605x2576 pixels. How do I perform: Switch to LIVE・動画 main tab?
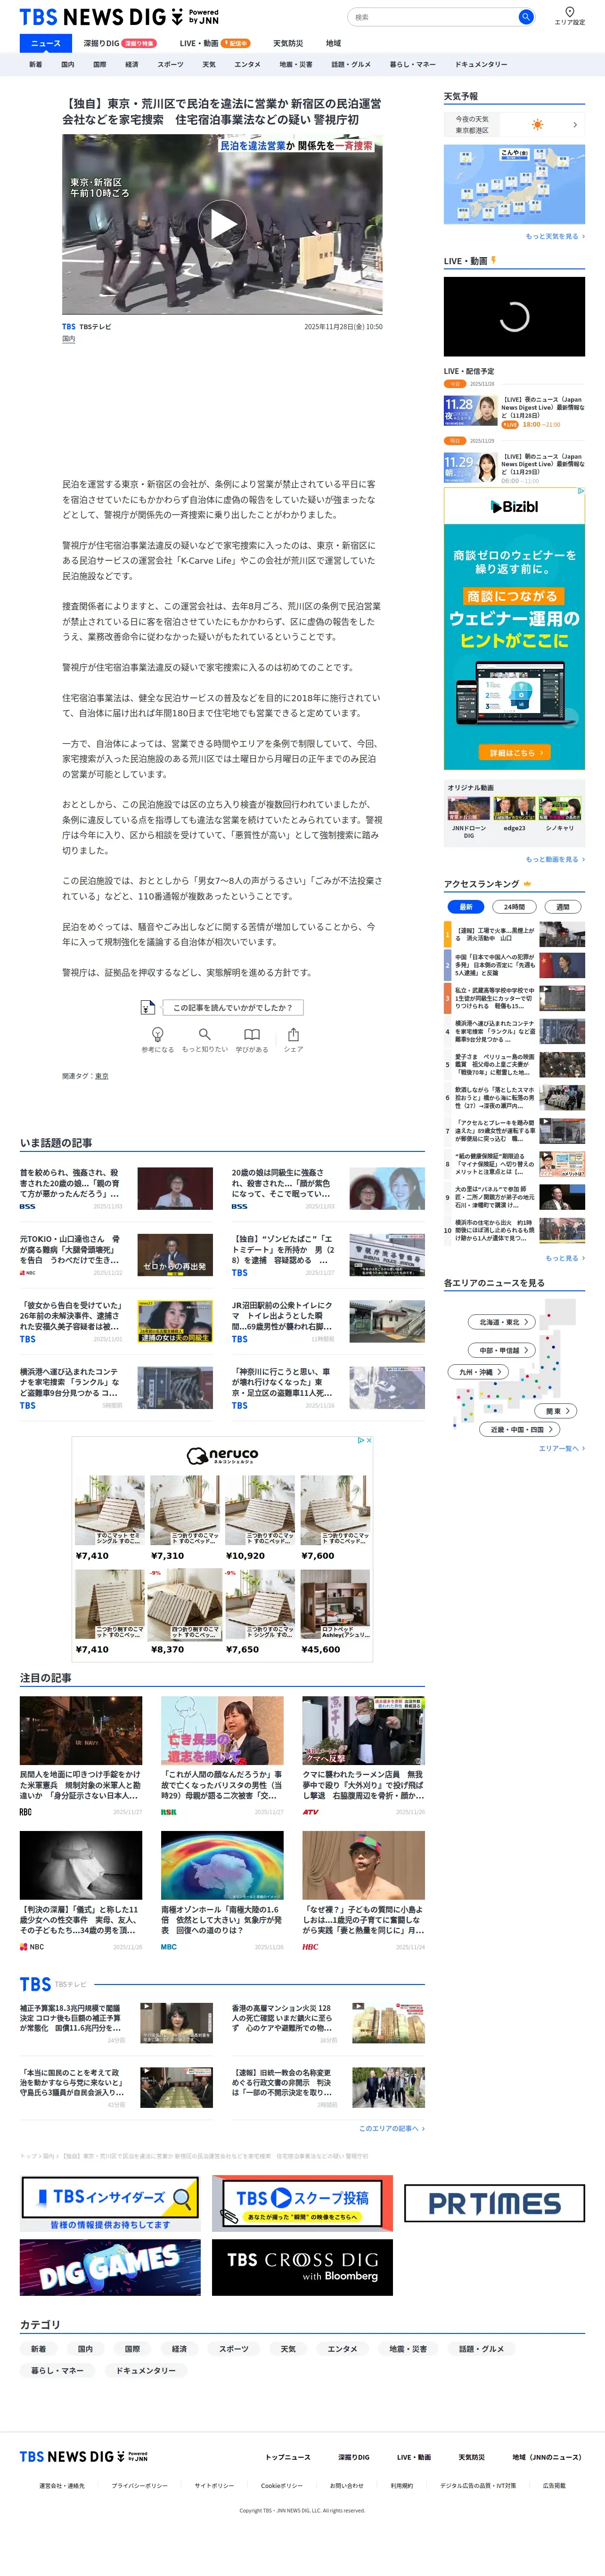click(x=214, y=43)
